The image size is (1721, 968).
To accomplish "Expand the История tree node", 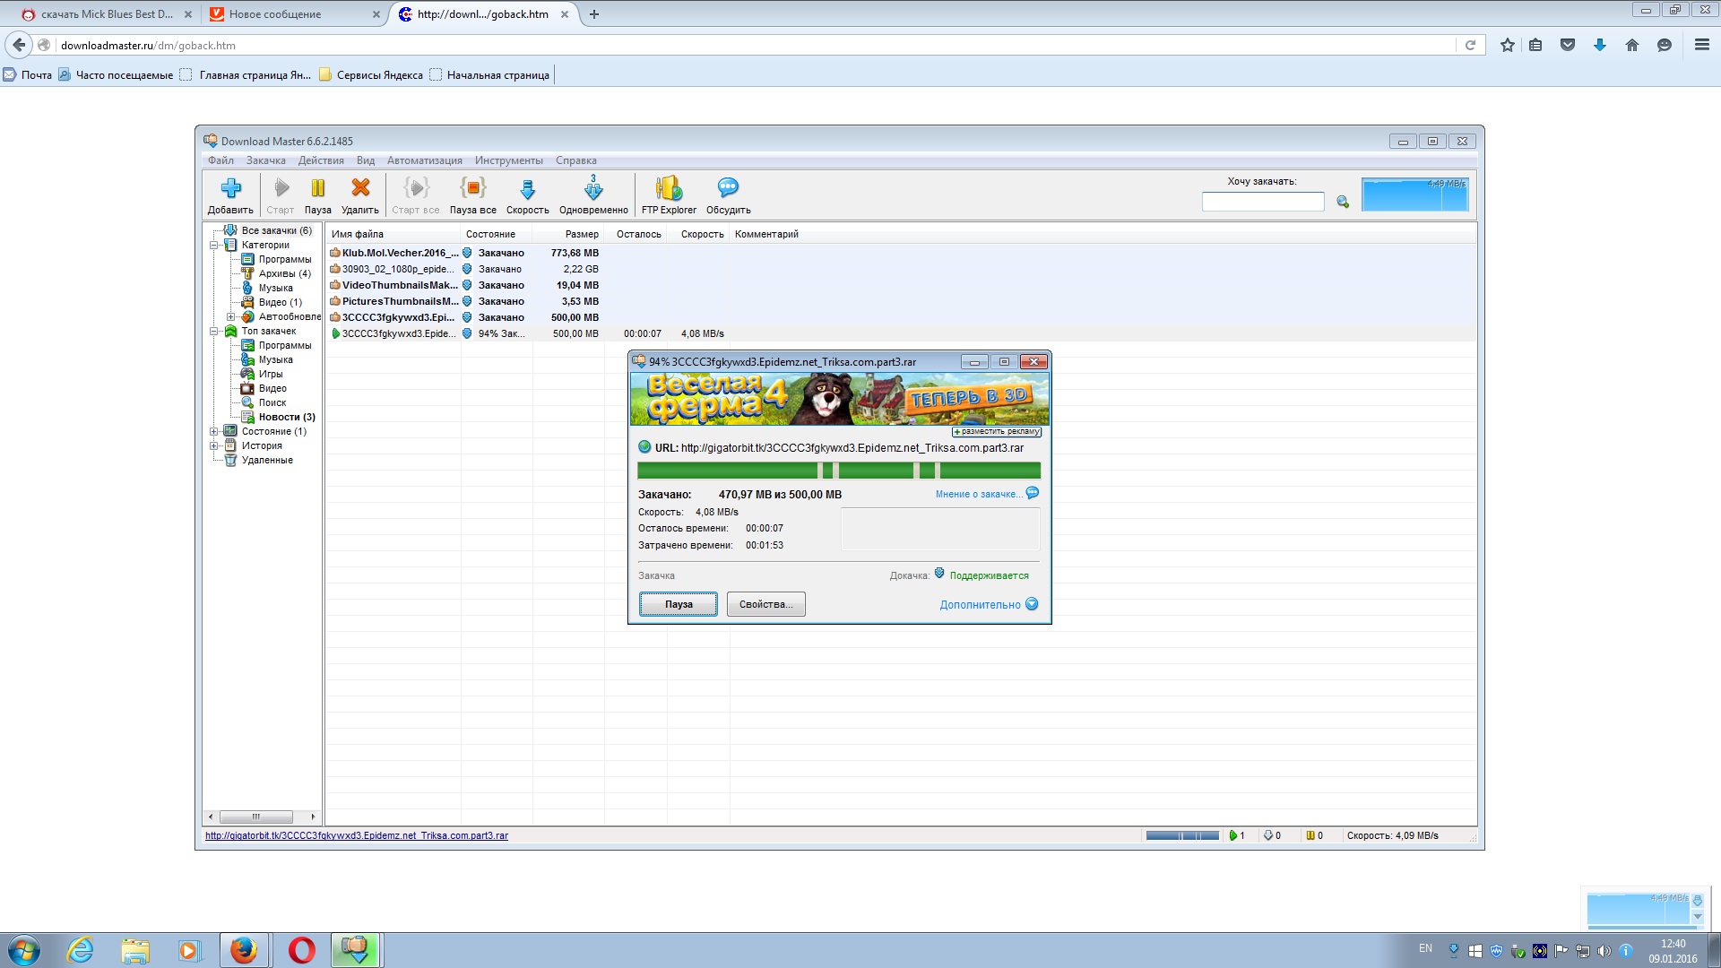I will click(x=214, y=445).
